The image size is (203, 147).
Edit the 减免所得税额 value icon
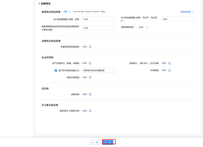pyautogui.click(x=90, y=78)
